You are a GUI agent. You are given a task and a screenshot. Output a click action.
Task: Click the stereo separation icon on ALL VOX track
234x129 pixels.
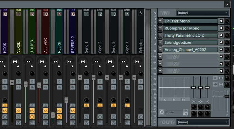[42, 61]
